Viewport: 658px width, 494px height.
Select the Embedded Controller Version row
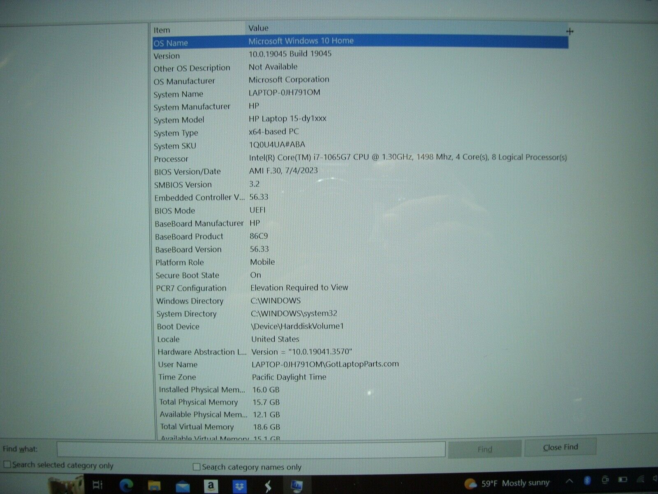coord(360,198)
